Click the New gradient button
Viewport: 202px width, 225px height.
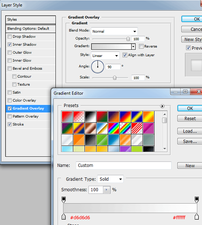tap(190, 165)
